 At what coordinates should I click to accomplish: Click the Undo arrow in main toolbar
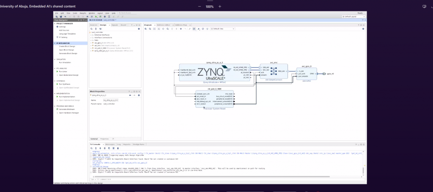66,16
